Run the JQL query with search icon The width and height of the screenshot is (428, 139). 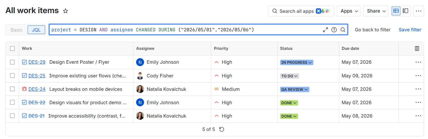343,30
